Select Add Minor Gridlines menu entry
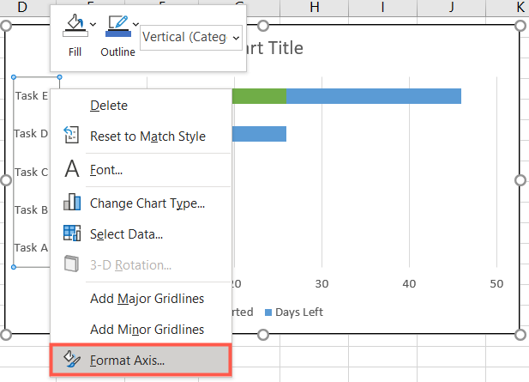Image resolution: width=529 pixels, height=382 pixels. 147,330
